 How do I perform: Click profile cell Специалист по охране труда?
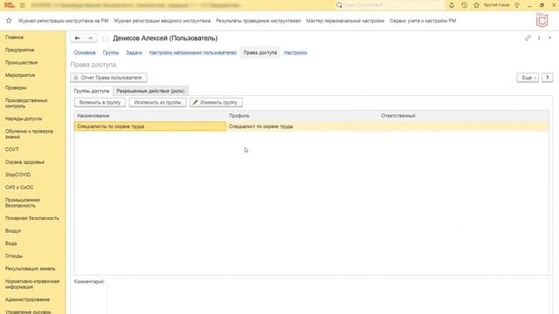coord(302,126)
